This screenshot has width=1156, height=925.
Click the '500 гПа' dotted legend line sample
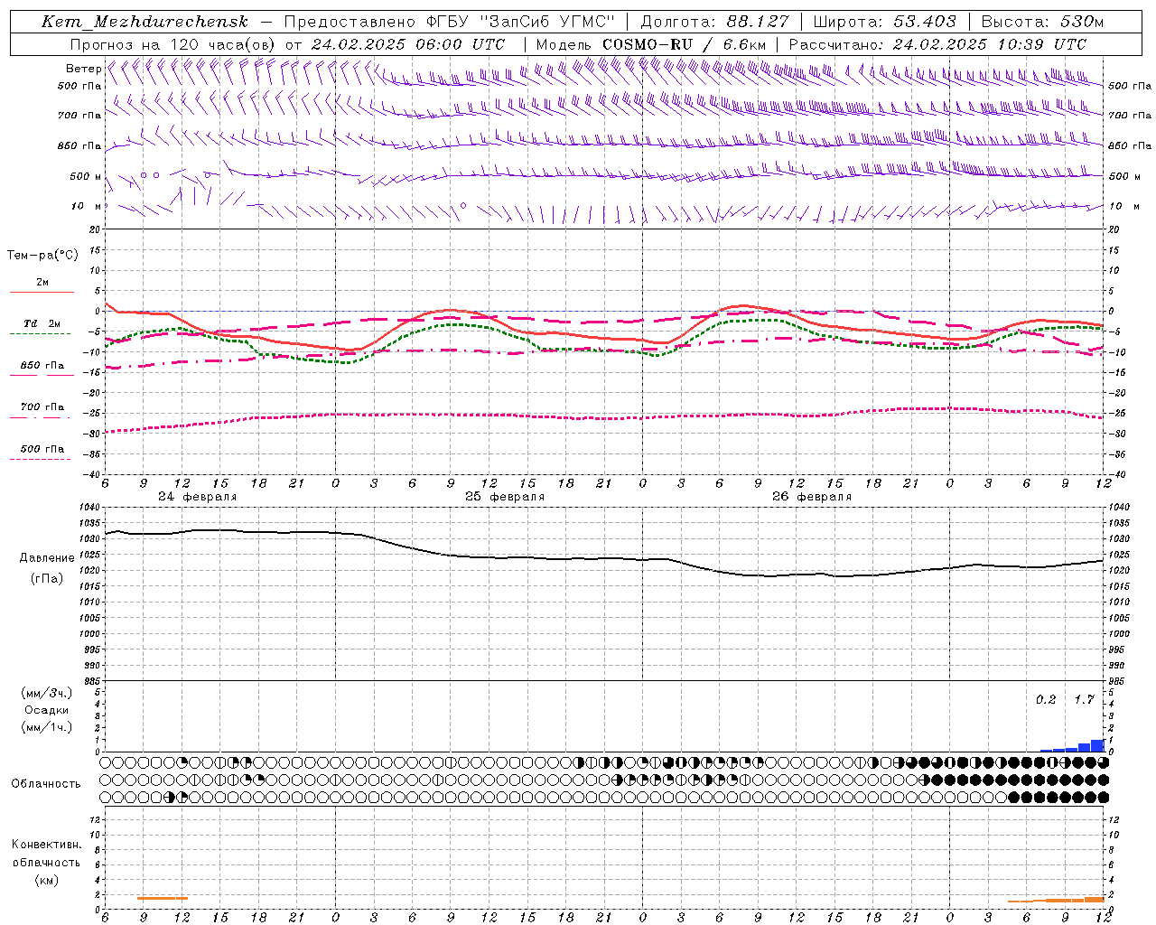(40, 459)
